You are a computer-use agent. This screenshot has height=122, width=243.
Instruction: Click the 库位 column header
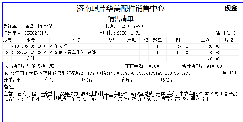(x=229, y=40)
